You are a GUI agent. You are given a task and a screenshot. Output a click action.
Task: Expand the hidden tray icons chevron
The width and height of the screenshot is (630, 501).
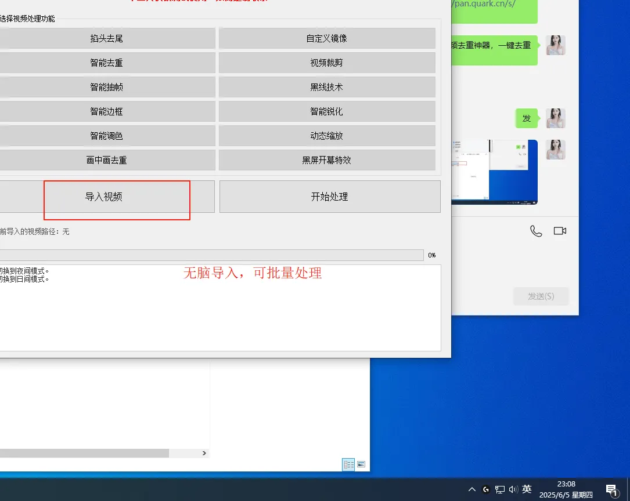pos(471,489)
